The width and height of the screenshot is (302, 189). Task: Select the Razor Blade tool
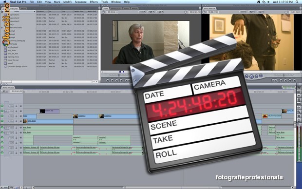click(299, 108)
